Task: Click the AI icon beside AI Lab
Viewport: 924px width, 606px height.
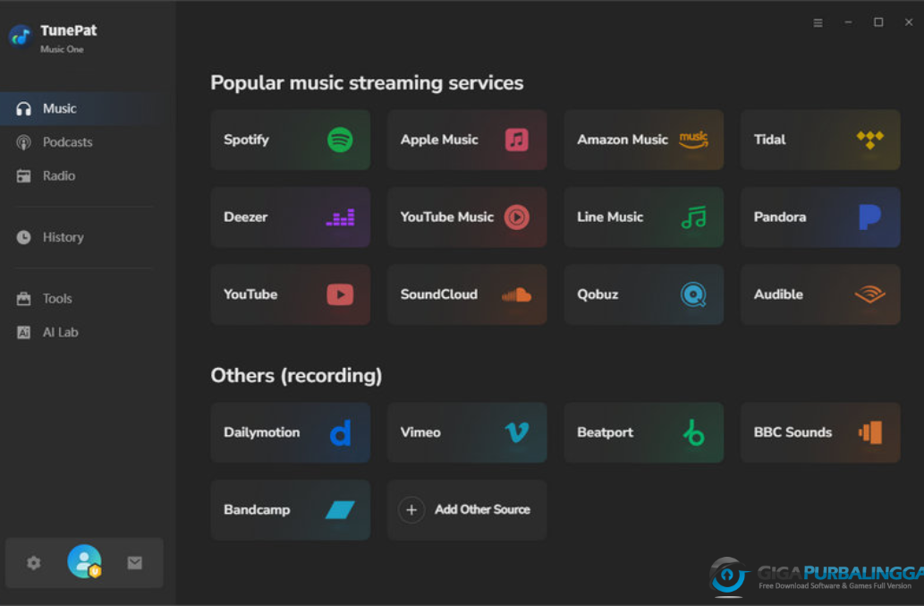Action: [23, 332]
